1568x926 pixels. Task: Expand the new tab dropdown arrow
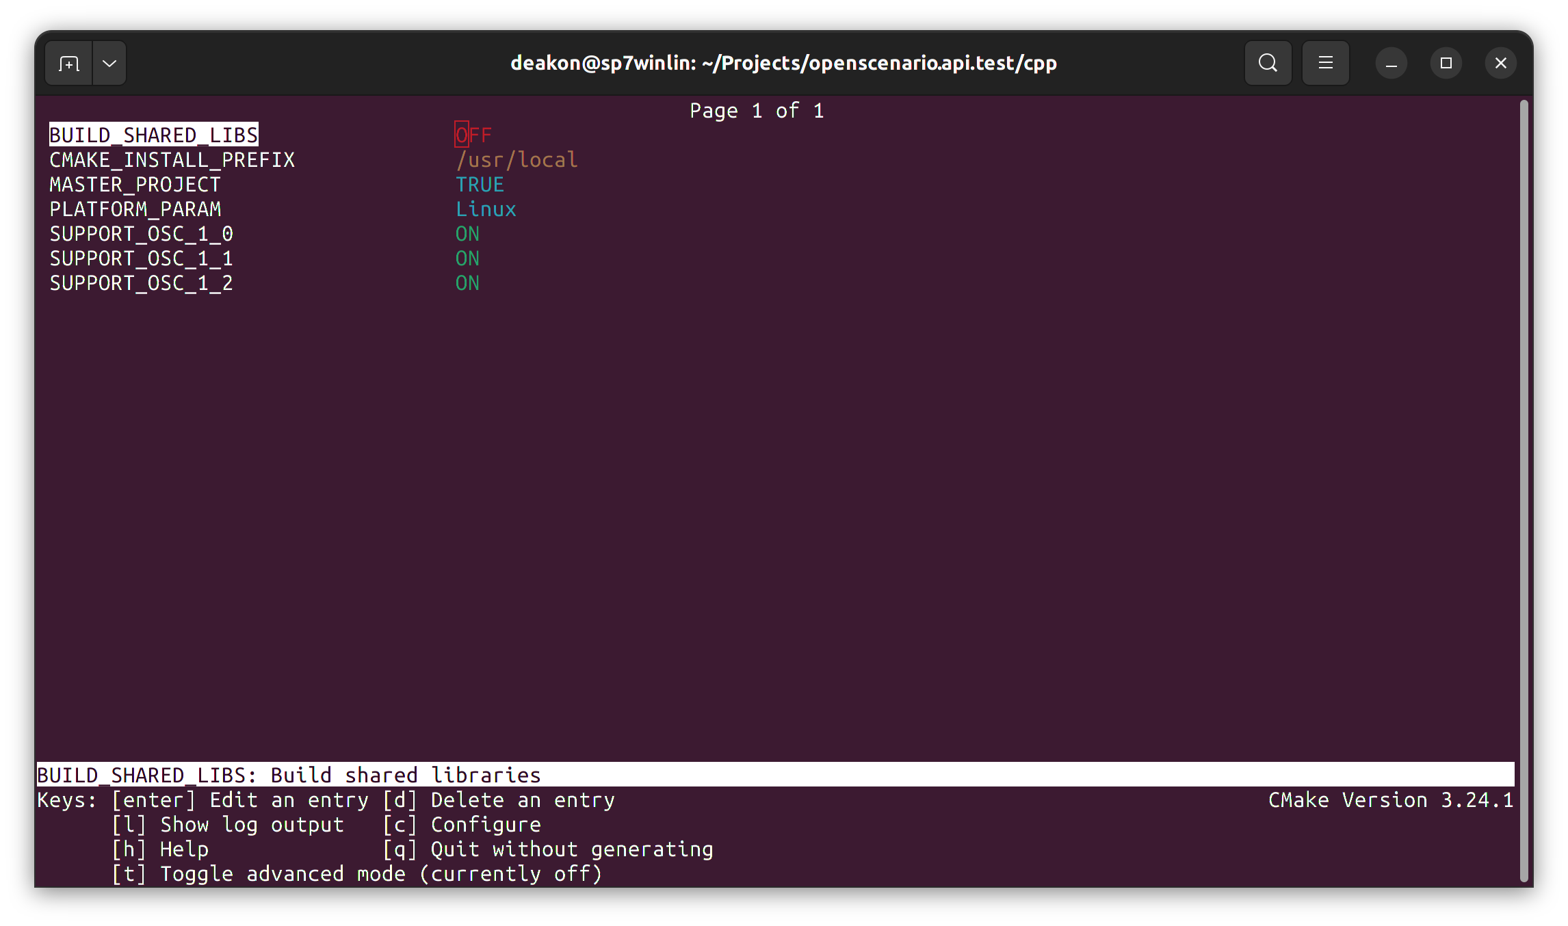pos(109,64)
